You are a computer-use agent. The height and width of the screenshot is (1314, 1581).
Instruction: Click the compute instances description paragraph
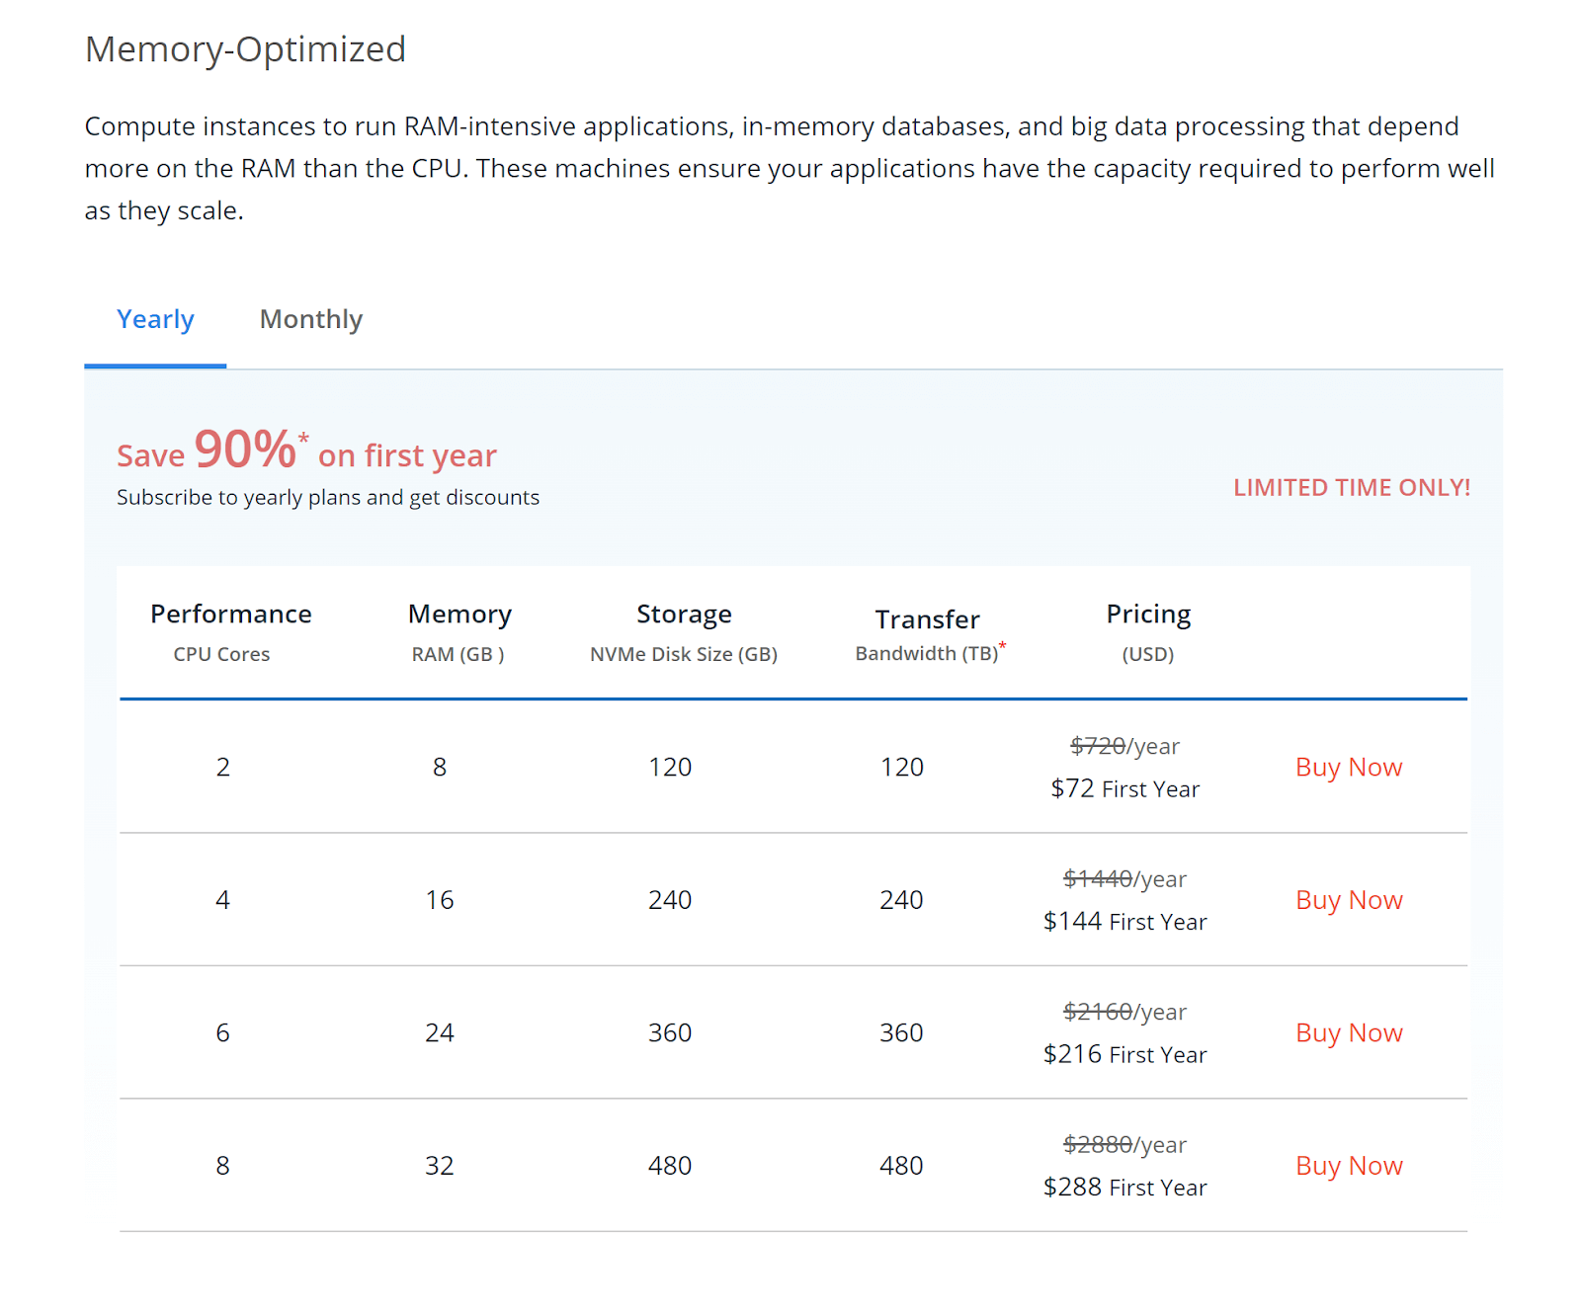point(790,169)
